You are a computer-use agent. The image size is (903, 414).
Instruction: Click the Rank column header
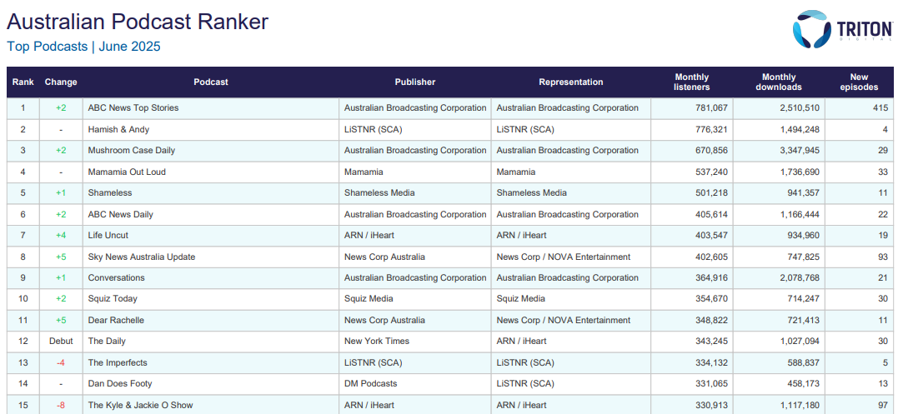pyautogui.click(x=23, y=82)
